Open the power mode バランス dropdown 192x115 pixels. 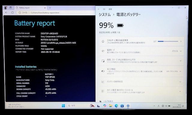tap(177, 51)
